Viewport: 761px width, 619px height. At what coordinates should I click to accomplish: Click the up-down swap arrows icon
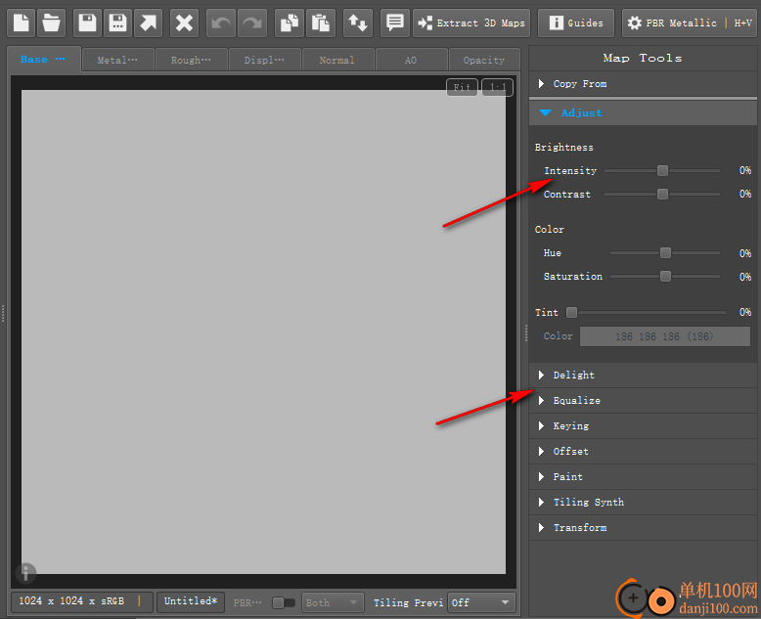coord(358,22)
